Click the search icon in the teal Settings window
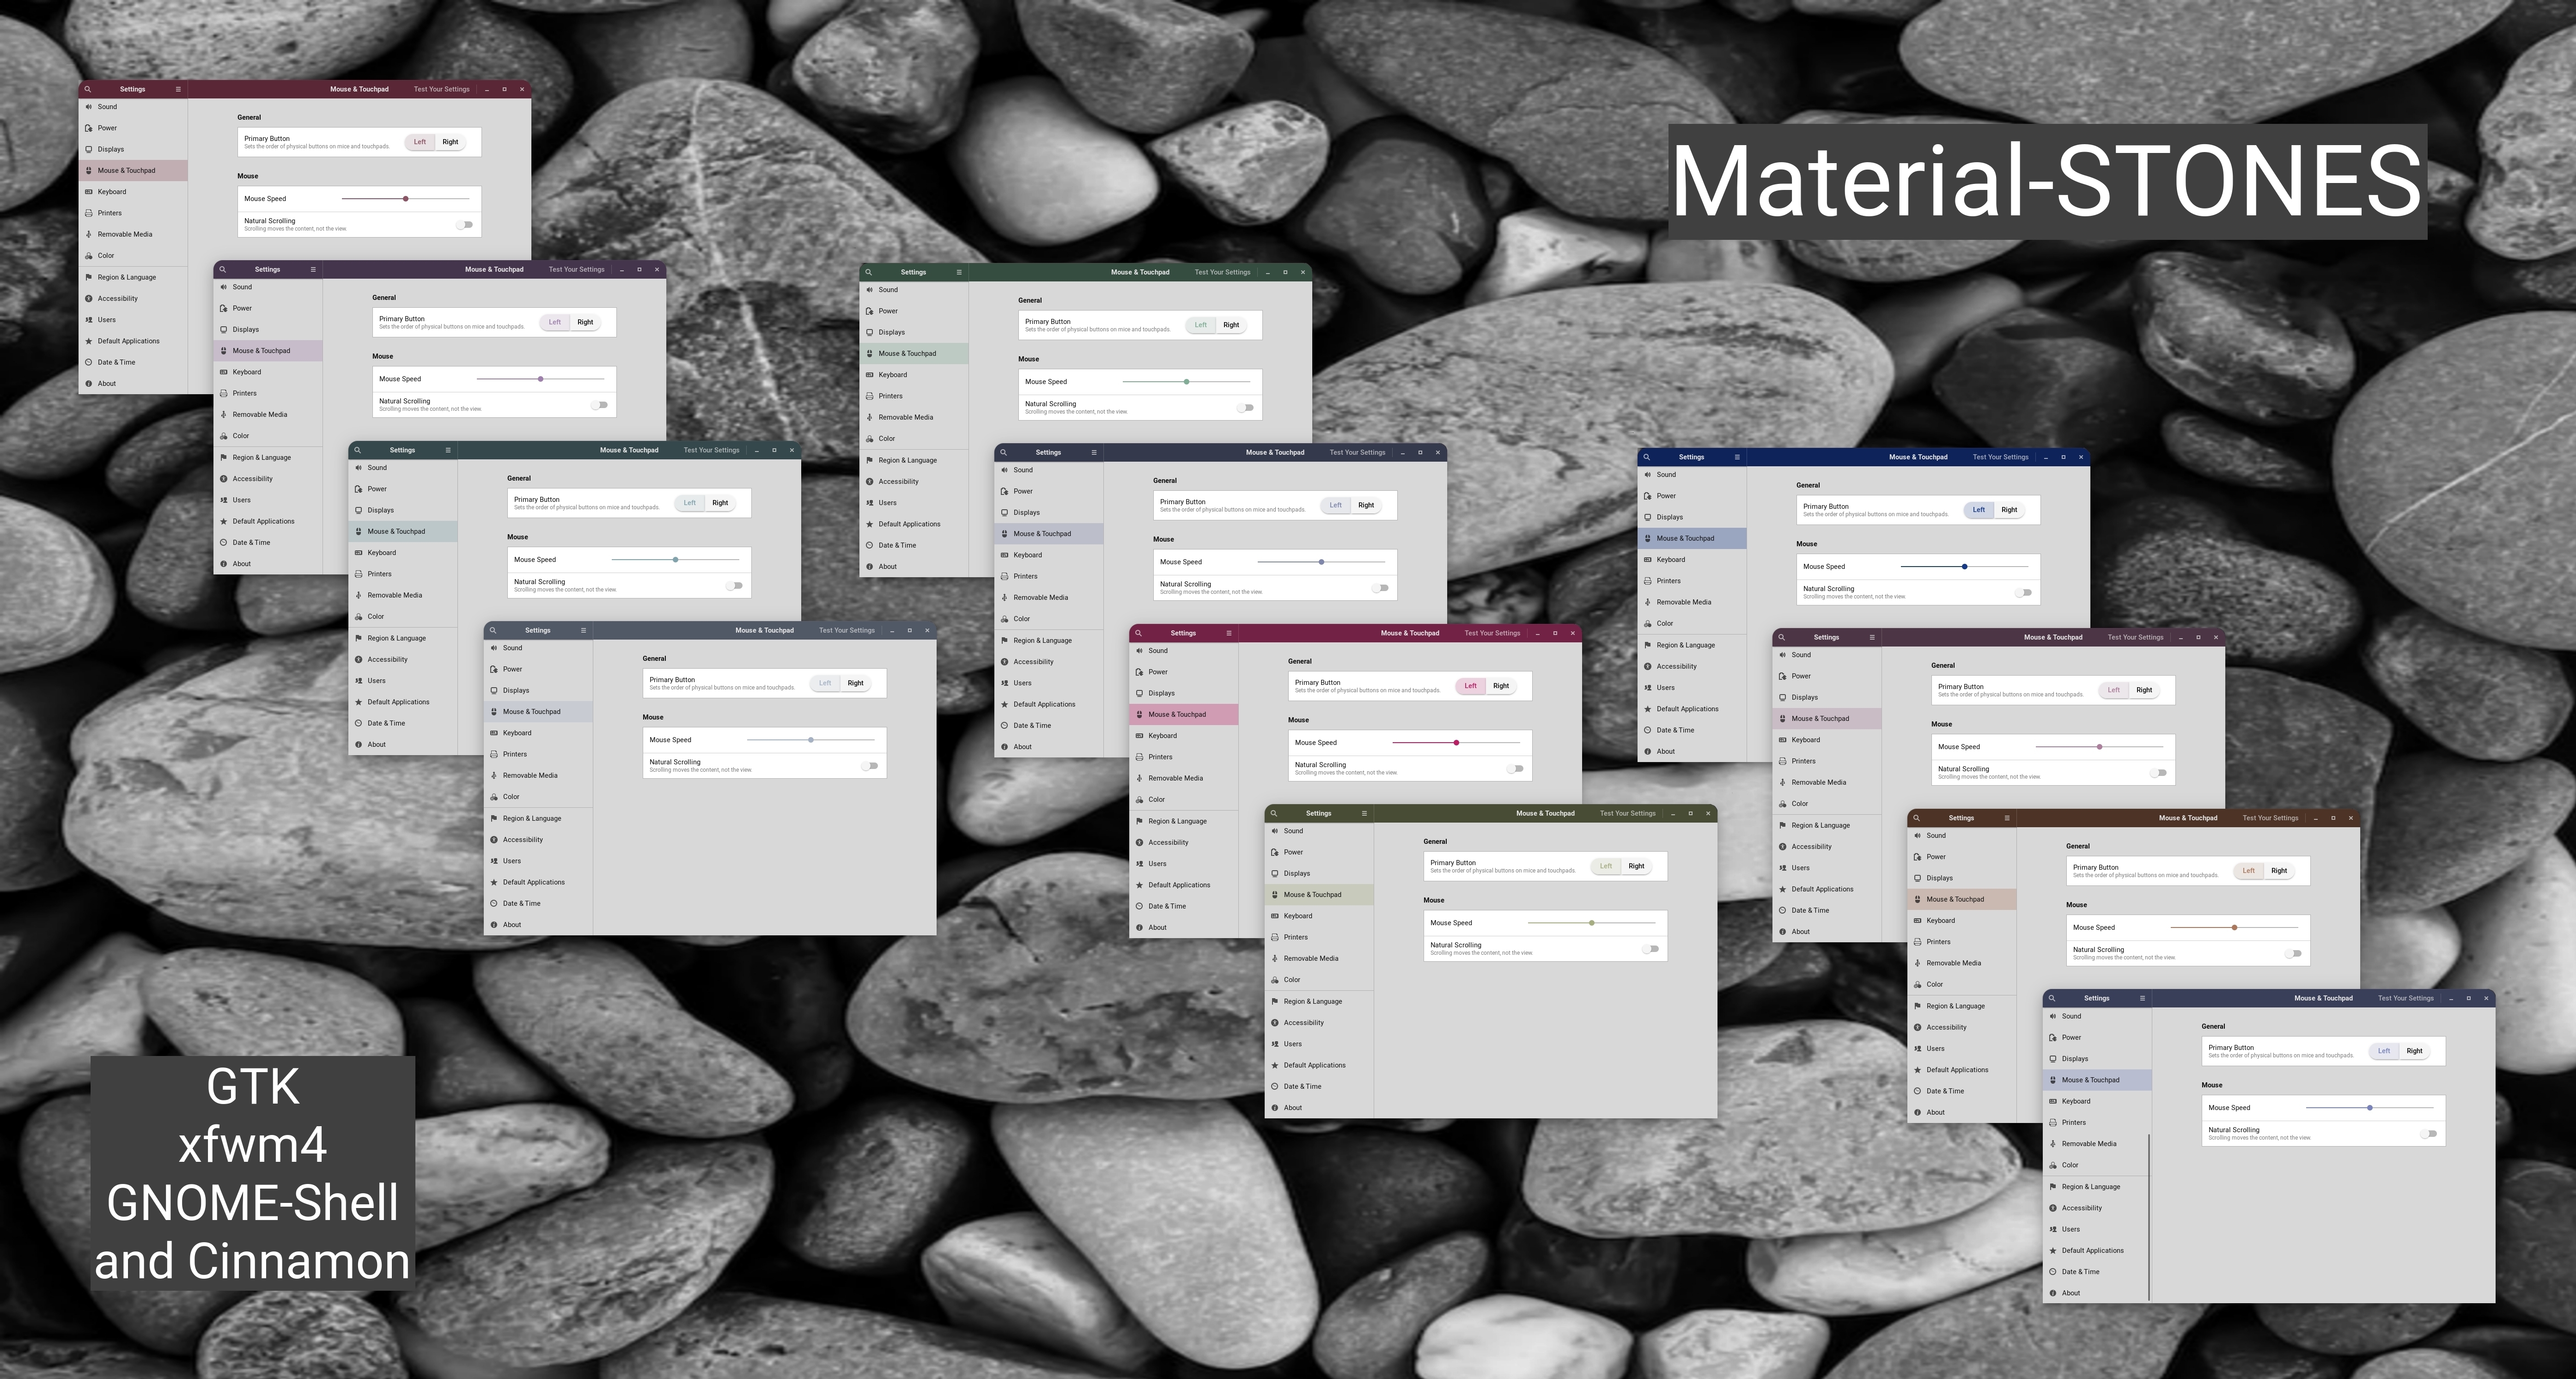The width and height of the screenshot is (2576, 1379). point(357,450)
